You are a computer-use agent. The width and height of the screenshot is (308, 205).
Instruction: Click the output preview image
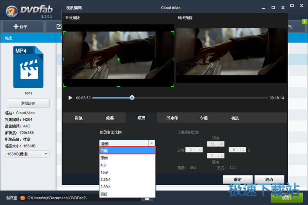(x=231, y=55)
